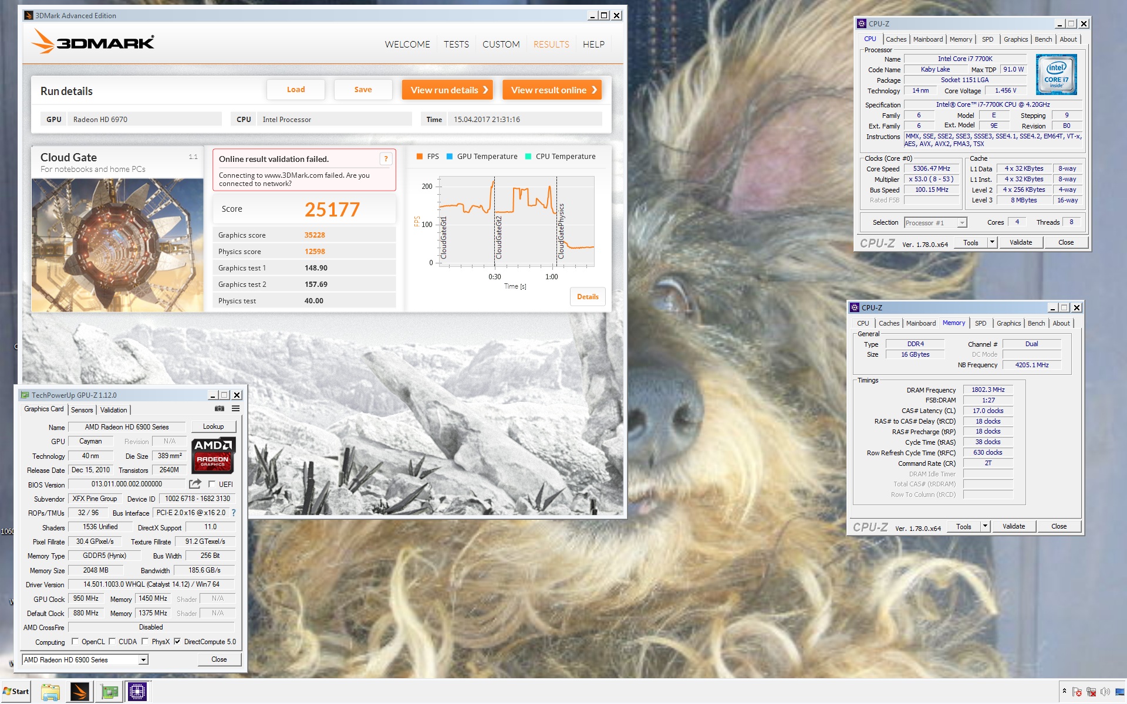Click the Details button under the chart
The width and height of the screenshot is (1127, 704).
point(588,297)
